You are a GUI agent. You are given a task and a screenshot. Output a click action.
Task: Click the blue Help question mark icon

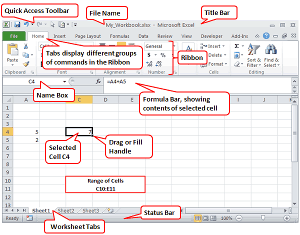[266, 36]
